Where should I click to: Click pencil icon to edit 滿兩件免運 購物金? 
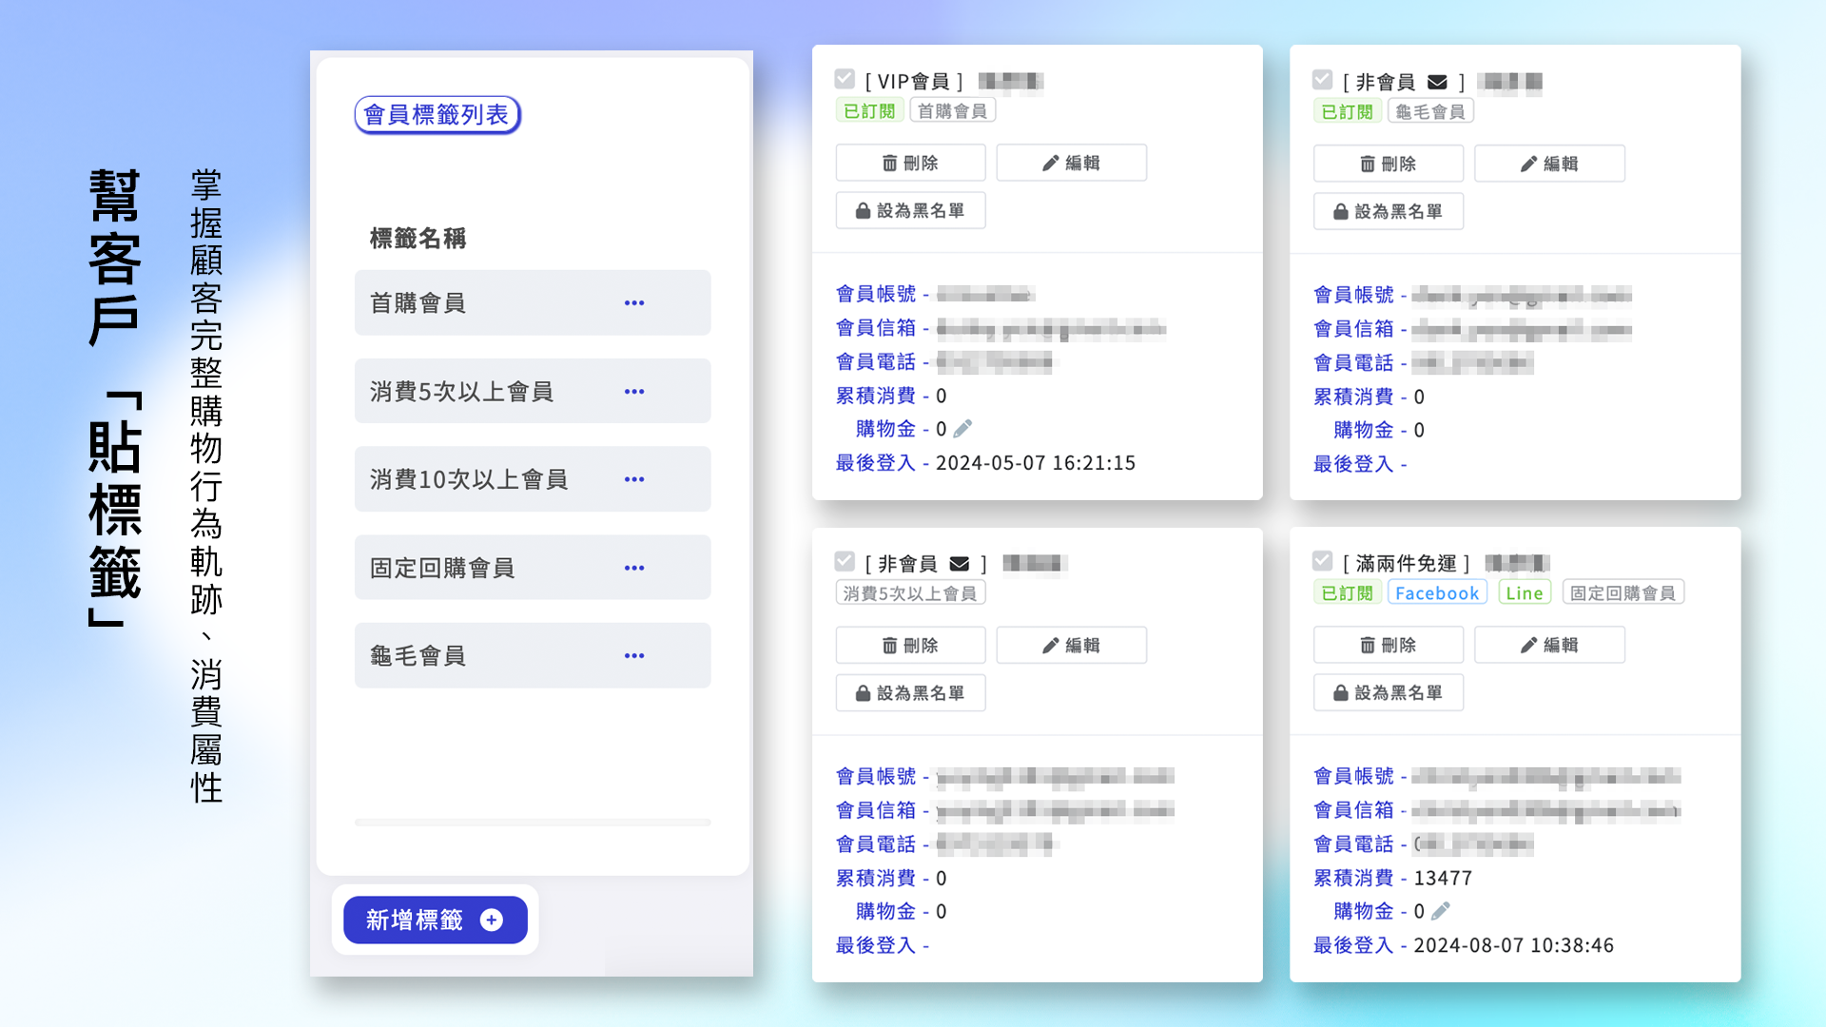[1441, 911]
